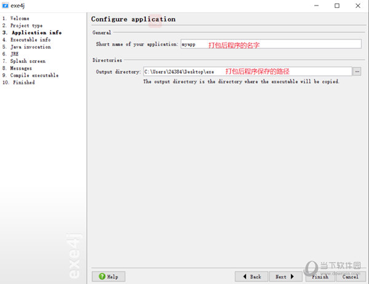
Task: Click the exe4j app icon in title bar
Action: [x=5, y=6]
